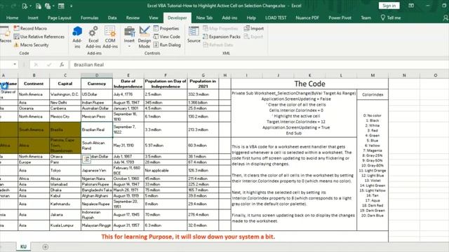The image size is (449, 252).
Task: Select the Mexican Peso cell
Action: (x=97, y=116)
